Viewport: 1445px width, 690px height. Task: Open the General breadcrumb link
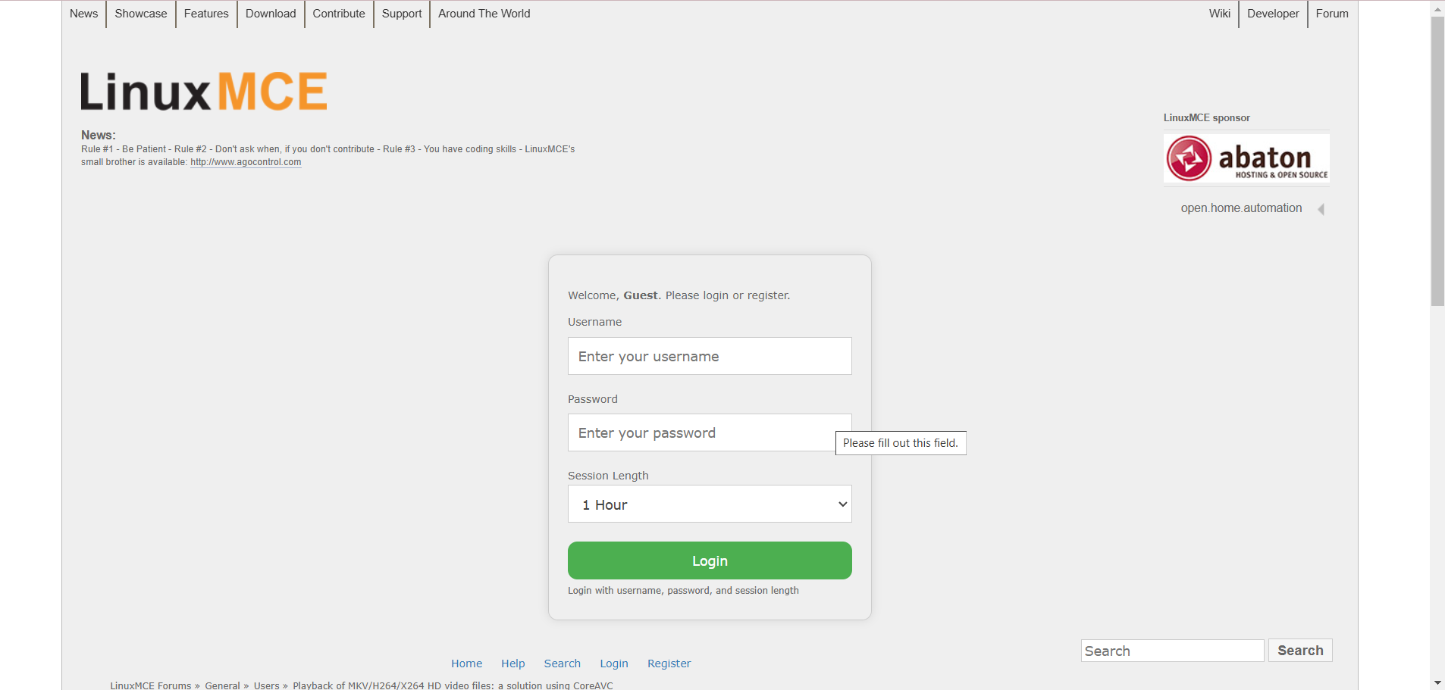coord(222,685)
